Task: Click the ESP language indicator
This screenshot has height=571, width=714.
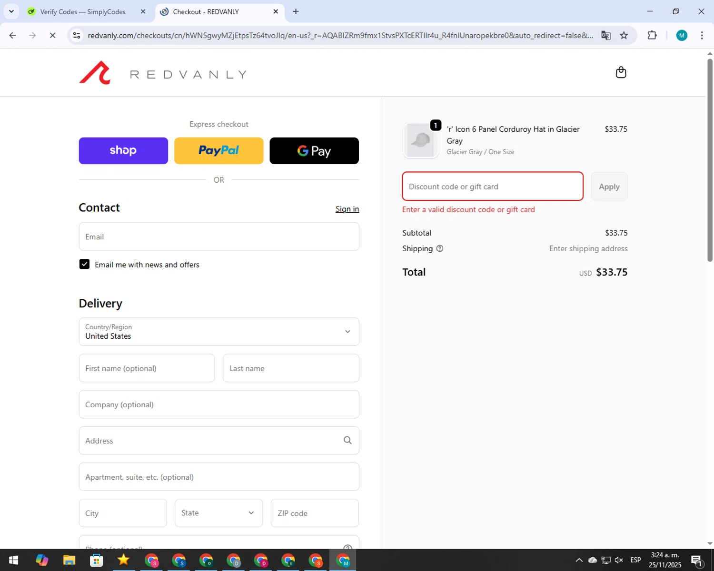Action: (635, 560)
